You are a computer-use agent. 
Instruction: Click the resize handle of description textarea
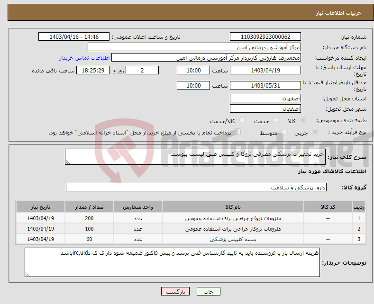click(67, 162)
